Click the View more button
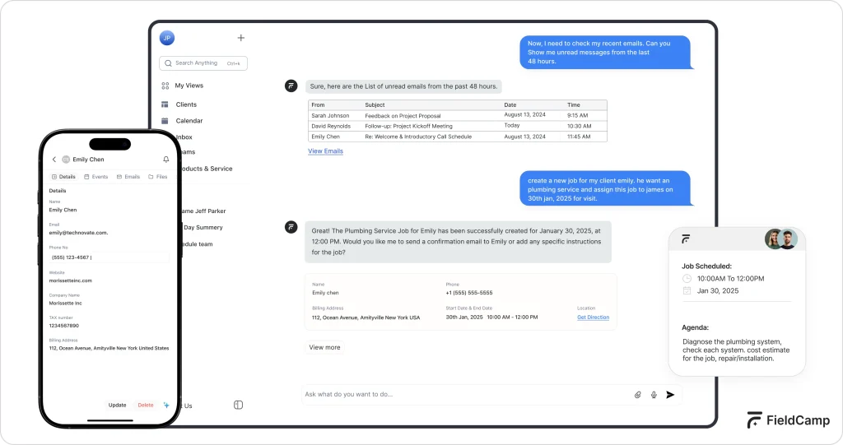This screenshot has height=445, width=843. click(x=324, y=347)
